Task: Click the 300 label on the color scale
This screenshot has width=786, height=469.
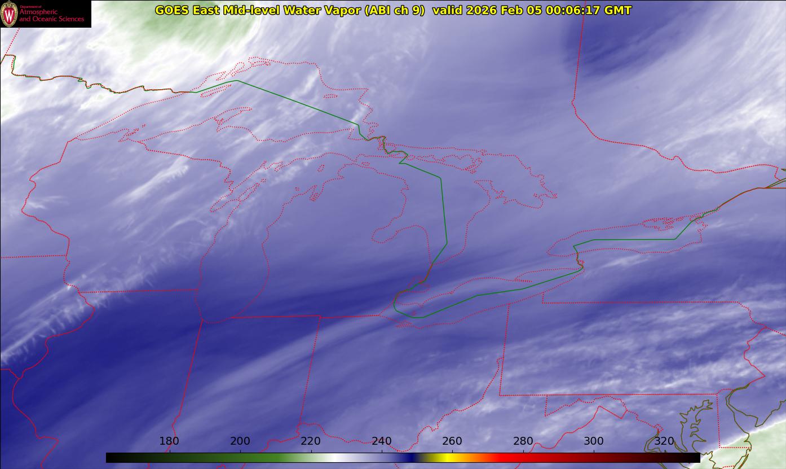Action: click(x=594, y=441)
